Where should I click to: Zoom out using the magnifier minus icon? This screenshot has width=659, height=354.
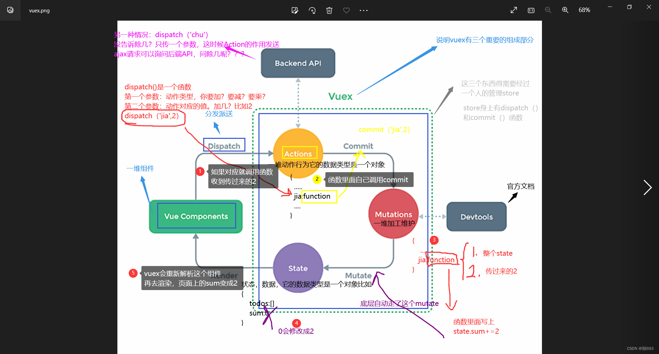[548, 10]
